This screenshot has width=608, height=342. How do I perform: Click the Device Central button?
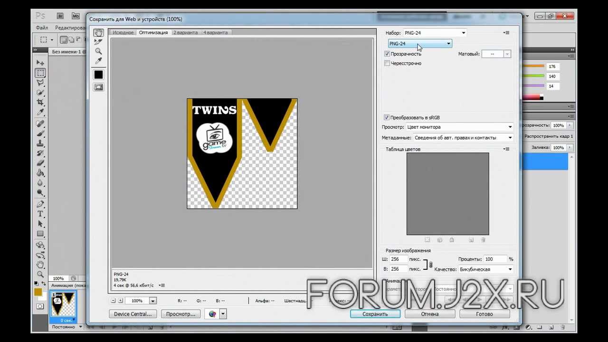coord(133,314)
